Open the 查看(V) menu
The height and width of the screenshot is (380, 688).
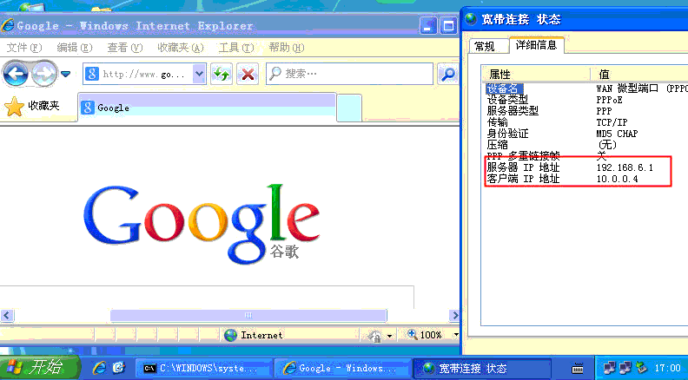(125, 48)
